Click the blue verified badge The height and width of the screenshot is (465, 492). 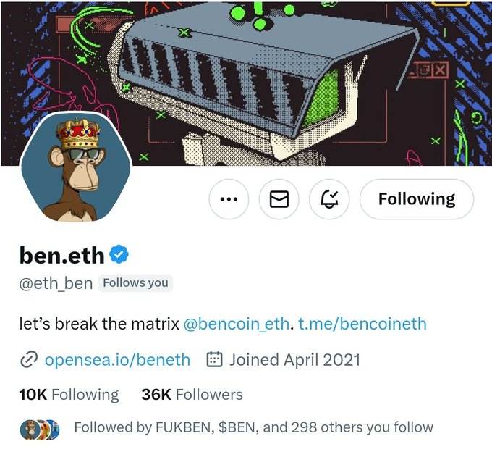[x=119, y=254]
